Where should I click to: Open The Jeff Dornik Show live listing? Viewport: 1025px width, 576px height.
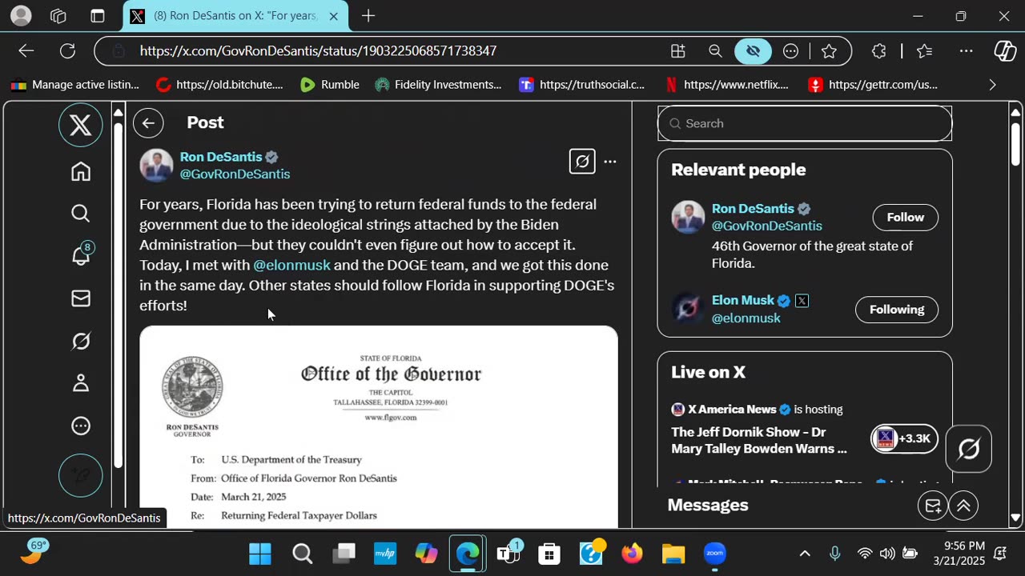(759, 441)
